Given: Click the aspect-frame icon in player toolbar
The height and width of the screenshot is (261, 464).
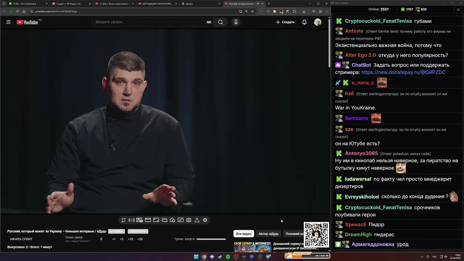Looking at the screenshot, I should (x=156, y=220).
